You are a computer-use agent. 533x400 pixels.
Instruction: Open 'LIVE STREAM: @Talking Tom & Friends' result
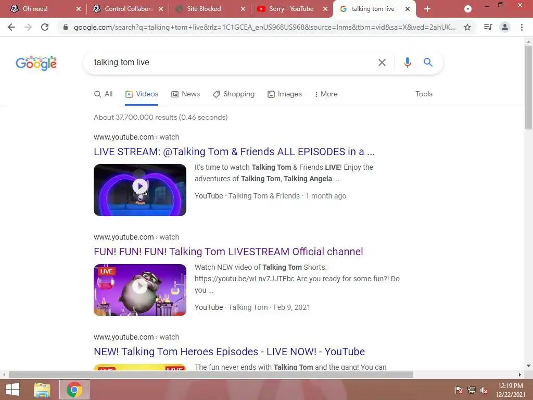coord(234,152)
